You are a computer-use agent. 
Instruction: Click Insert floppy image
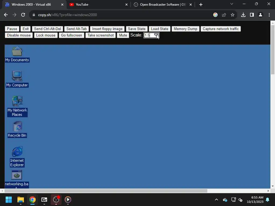[x=107, y=29]
